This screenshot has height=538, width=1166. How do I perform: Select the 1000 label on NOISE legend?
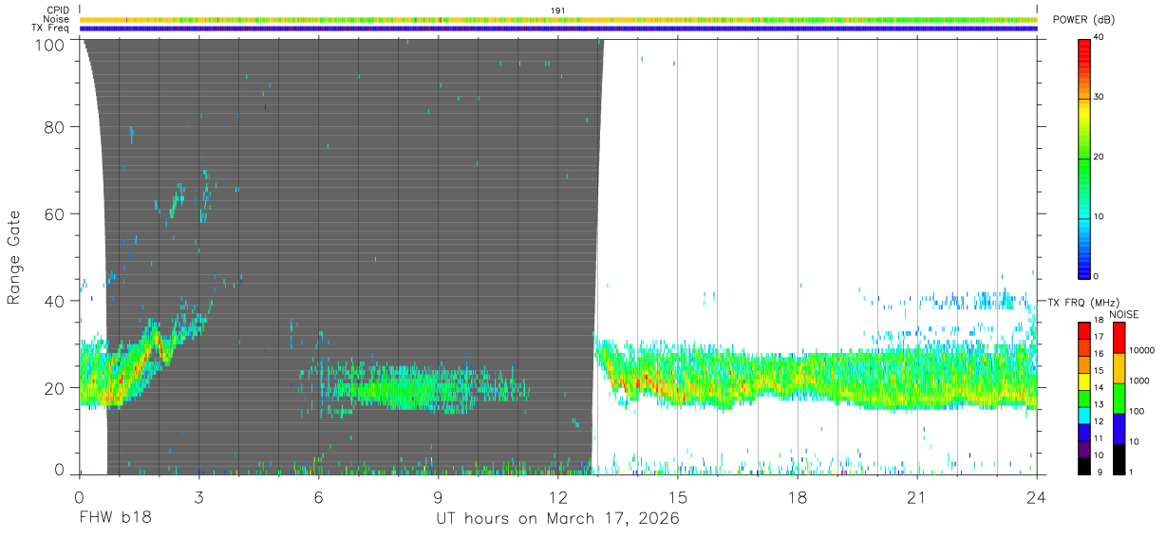coord(1138,382)
